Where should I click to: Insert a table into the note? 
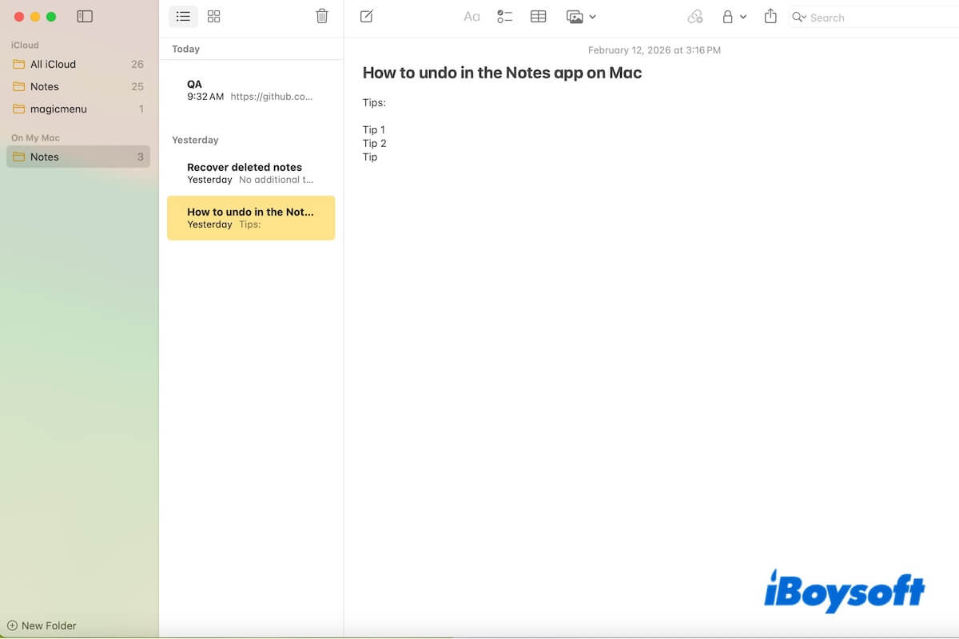coord(538,16)
